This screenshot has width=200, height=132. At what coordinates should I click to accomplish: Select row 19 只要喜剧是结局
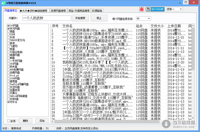click(x=121, y=94)
